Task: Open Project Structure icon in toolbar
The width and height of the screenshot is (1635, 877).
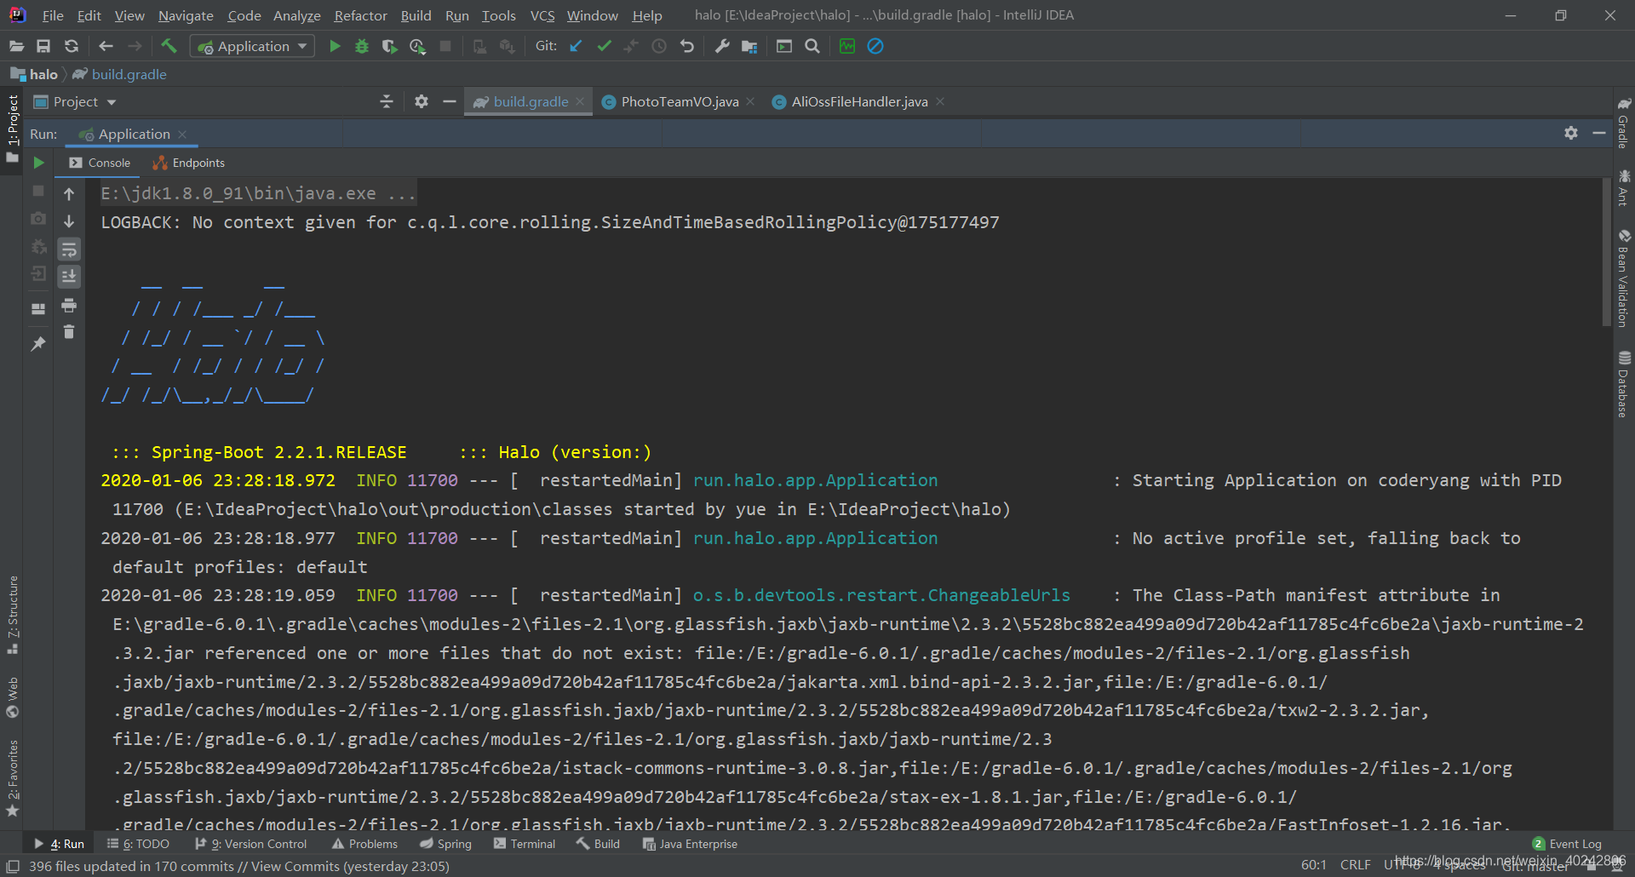Action: point(749,46)
